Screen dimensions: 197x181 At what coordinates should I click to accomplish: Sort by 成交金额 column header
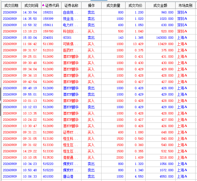click(160, 5)
